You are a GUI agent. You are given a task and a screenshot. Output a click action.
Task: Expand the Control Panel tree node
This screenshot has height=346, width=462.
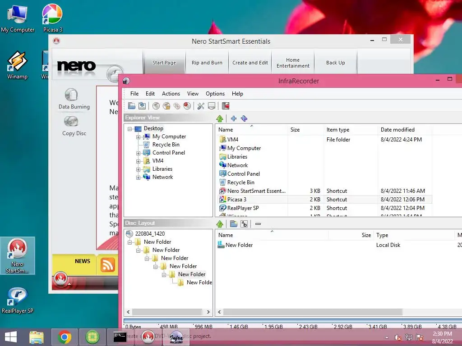click(x=138, y=153)
